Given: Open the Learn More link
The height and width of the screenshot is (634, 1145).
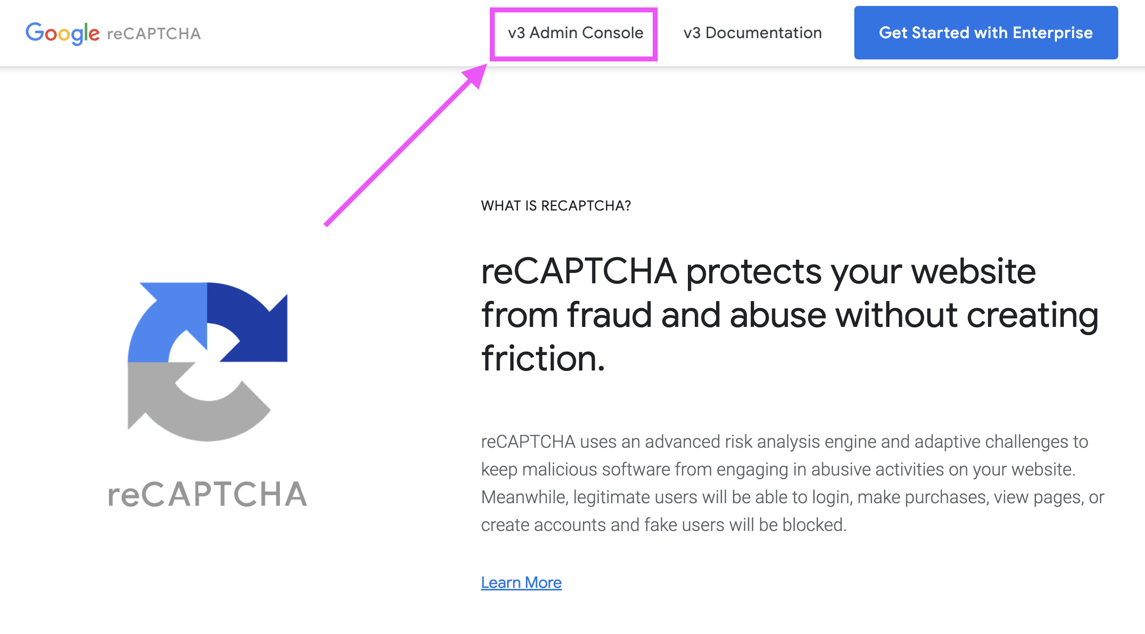Looking at the screenshot, I should click(x=521, y=582).
